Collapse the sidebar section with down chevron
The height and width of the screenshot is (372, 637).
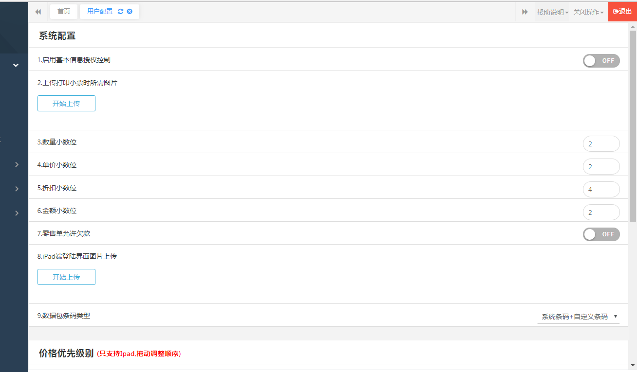pos(16,65)
